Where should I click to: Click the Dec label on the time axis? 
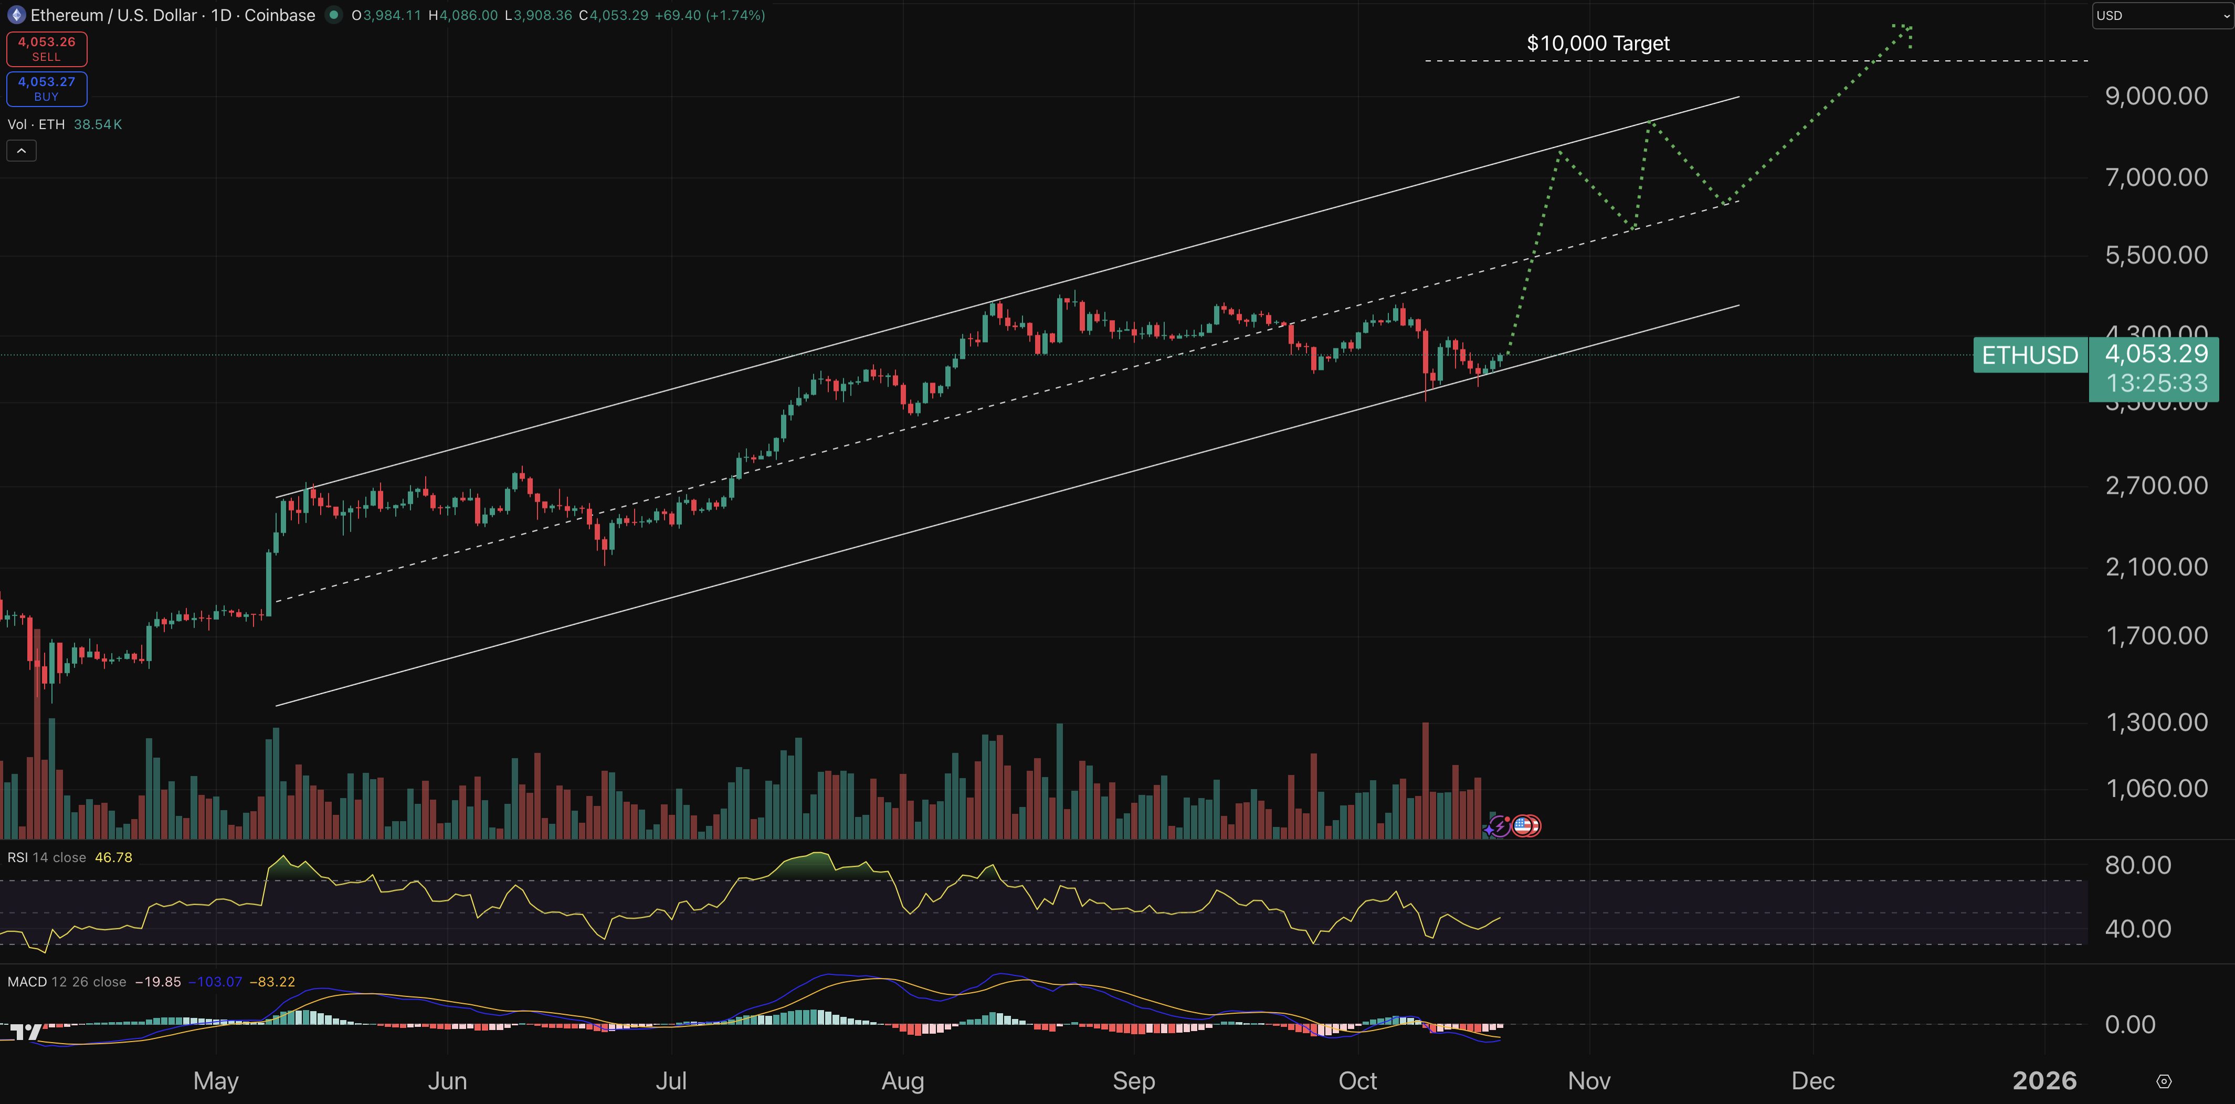(1814, 1080)
